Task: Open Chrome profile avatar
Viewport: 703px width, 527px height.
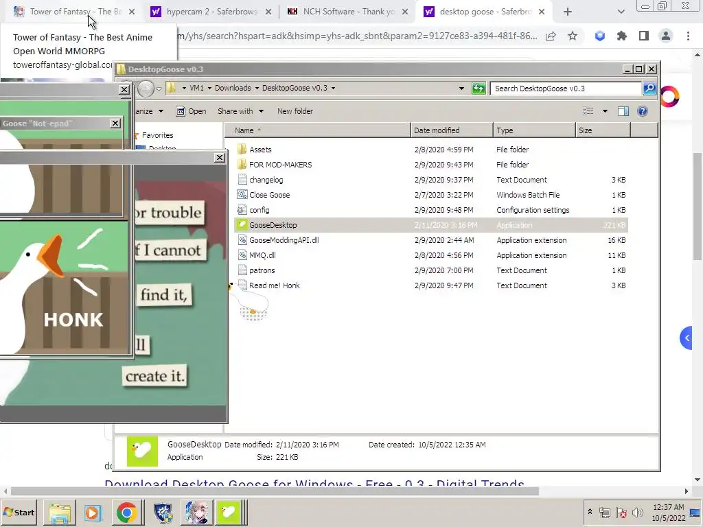Action: [x=665, y=36]
